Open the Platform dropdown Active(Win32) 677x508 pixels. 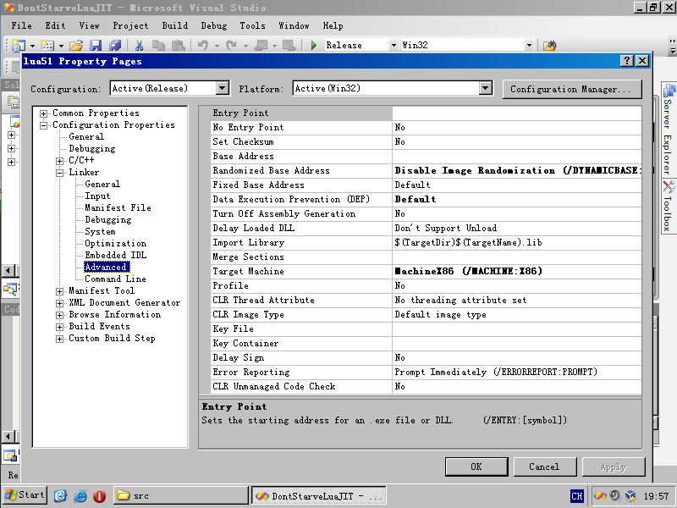tap(485, 89)
